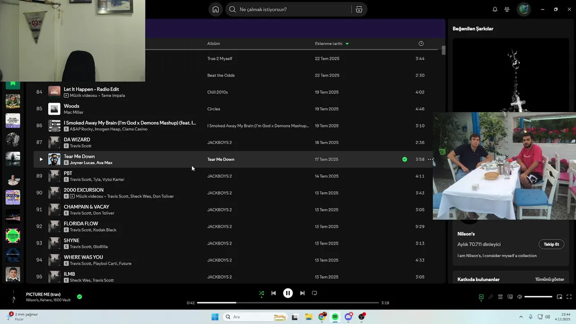Switch to full screen view
This screenshot has height=324, width=576.
pyautogui.click(x=569, y=297)
